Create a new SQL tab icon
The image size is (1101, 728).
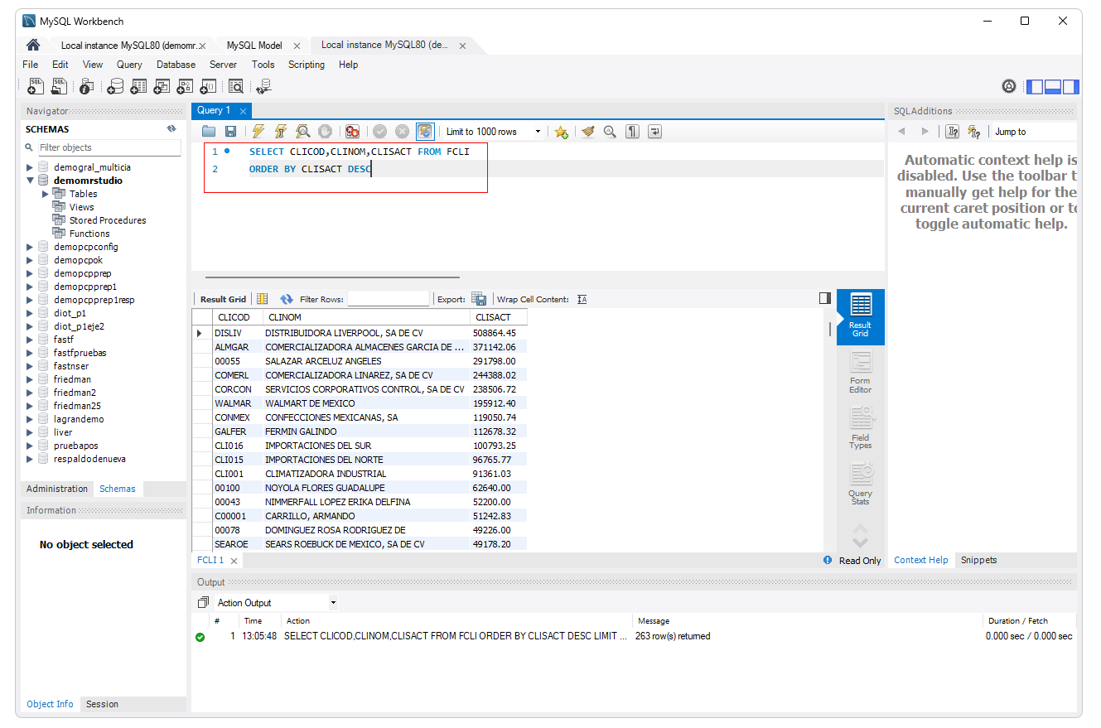point(36,86)
